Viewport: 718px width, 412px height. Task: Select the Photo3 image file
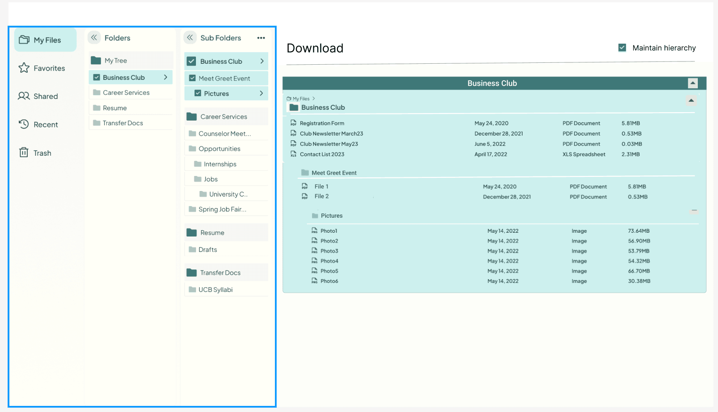coord(329,251)
